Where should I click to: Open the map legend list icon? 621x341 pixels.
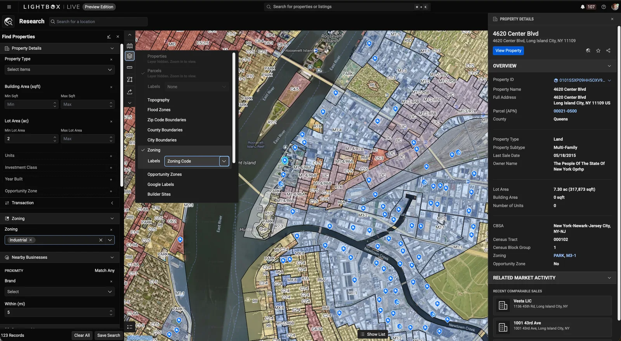click(x=130, y=327)
